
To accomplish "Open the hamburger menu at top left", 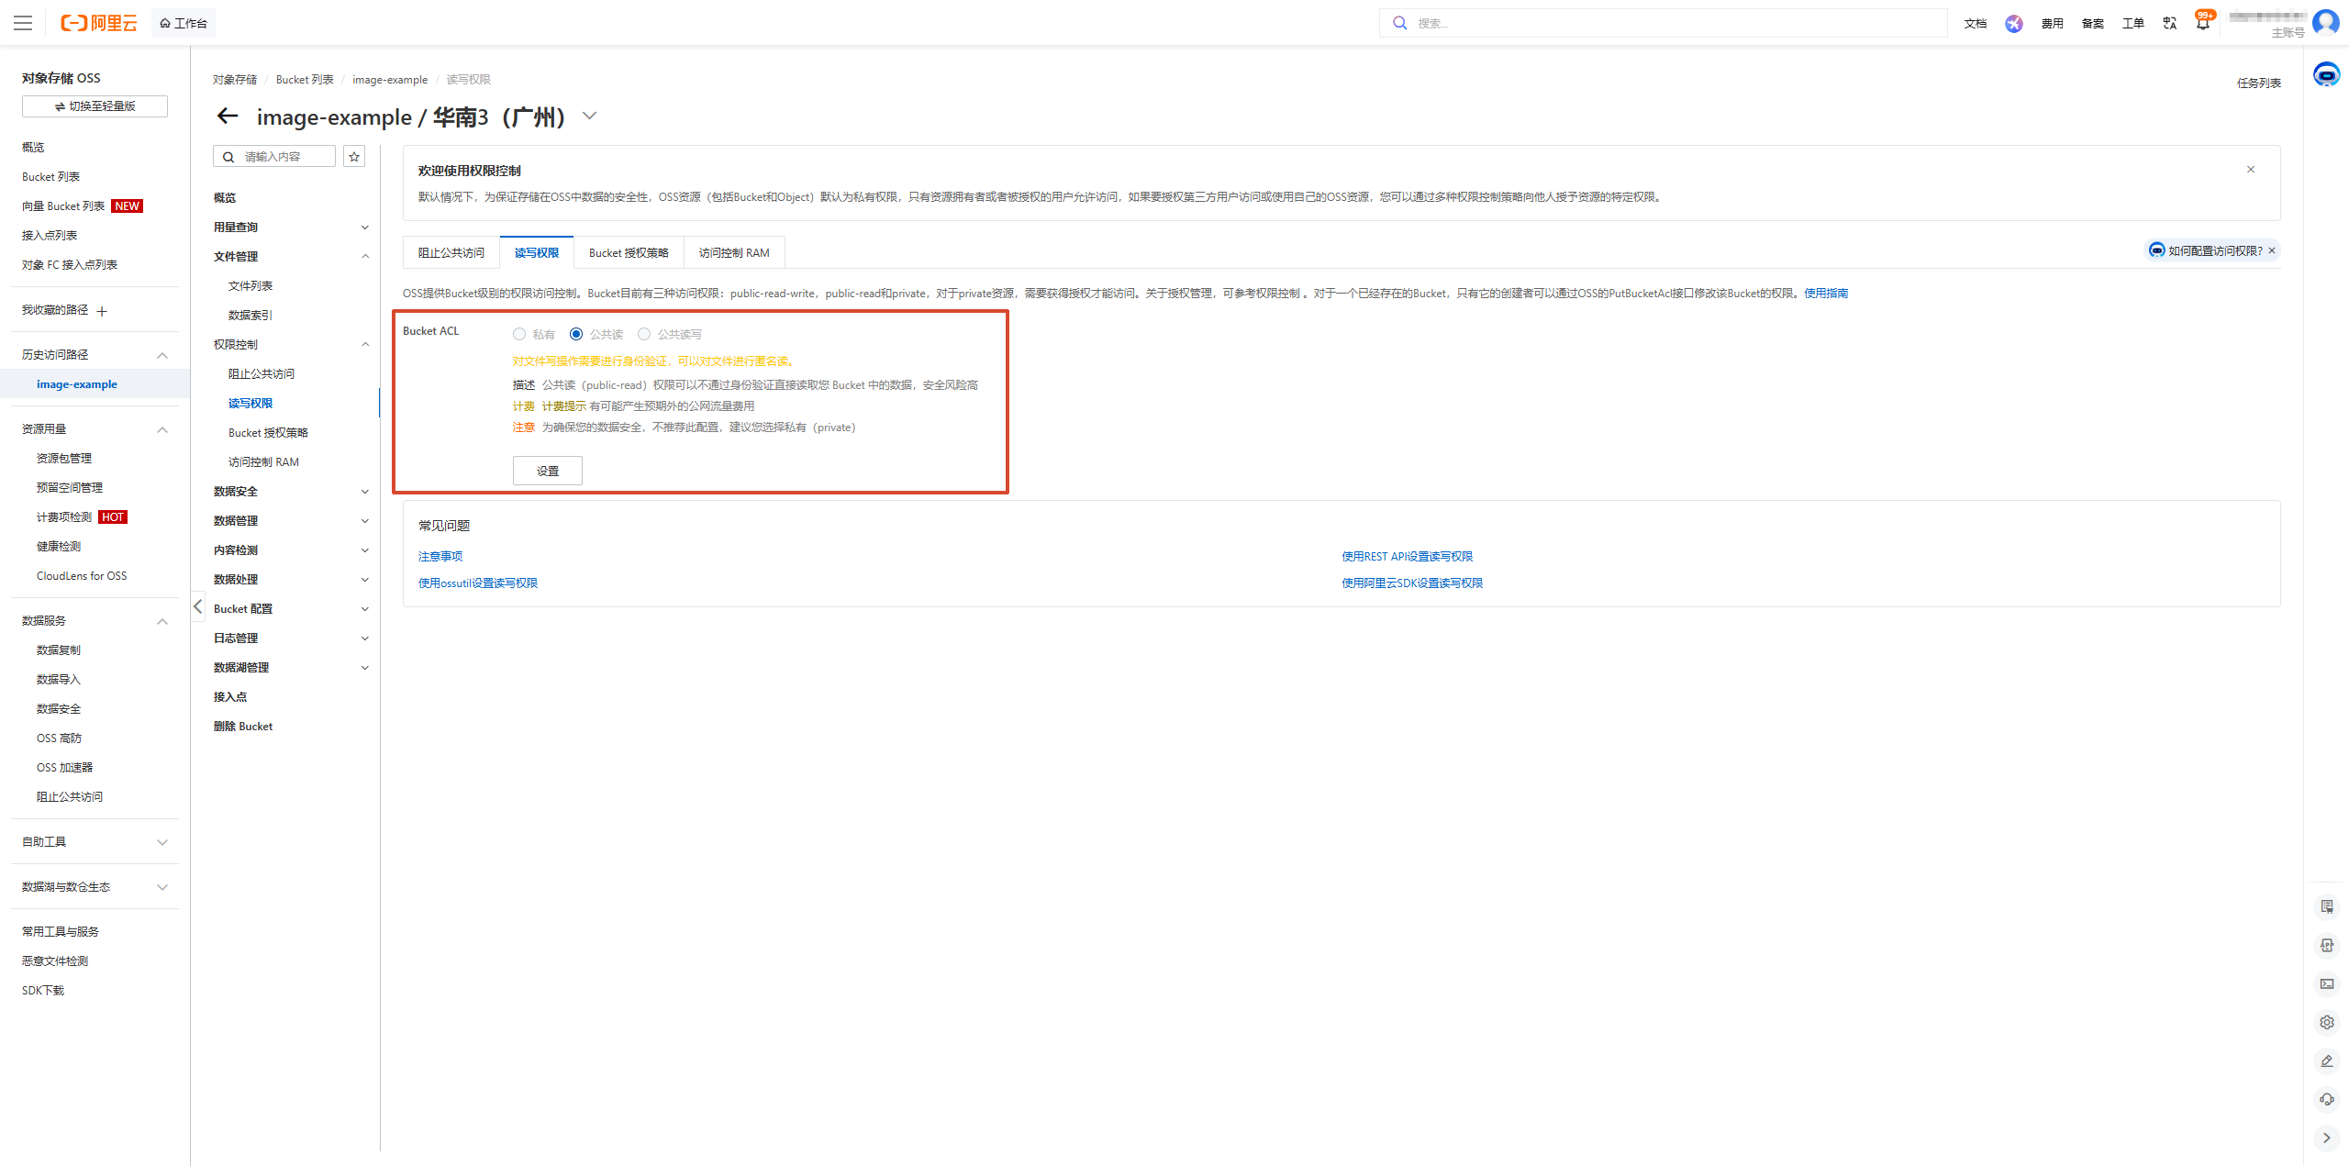I will click(23, 23).
